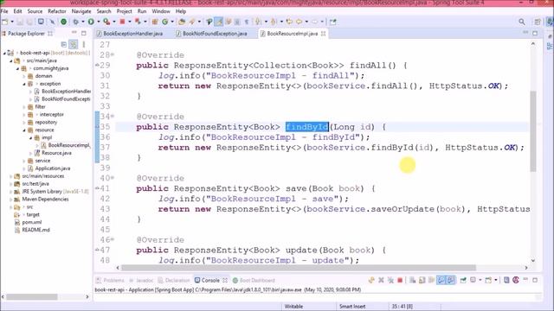Close the BookResourceImpl.java tab

[323, 34]
